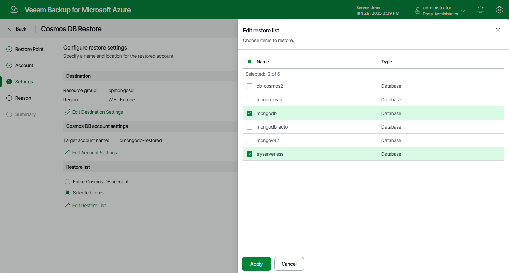
Task: Click the Back arrow icon
Action: coord(10,29)
